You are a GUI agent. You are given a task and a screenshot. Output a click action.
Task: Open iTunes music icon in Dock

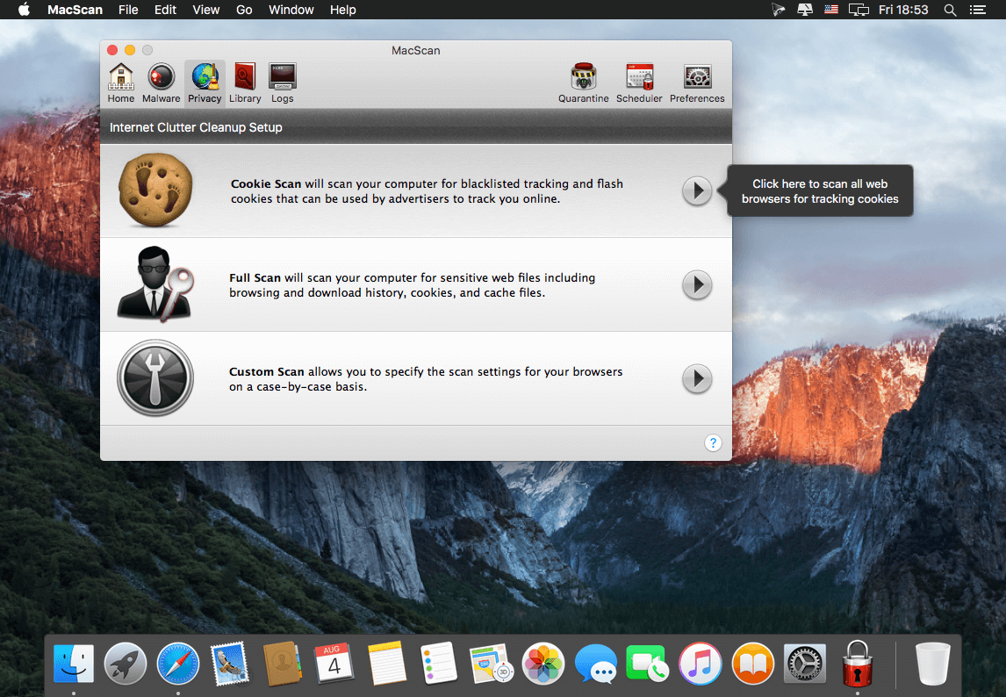click(x=700, y=664)
